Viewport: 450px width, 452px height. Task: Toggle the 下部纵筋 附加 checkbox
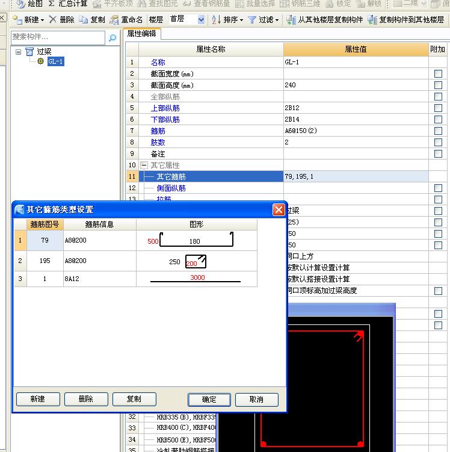point(438,119)
